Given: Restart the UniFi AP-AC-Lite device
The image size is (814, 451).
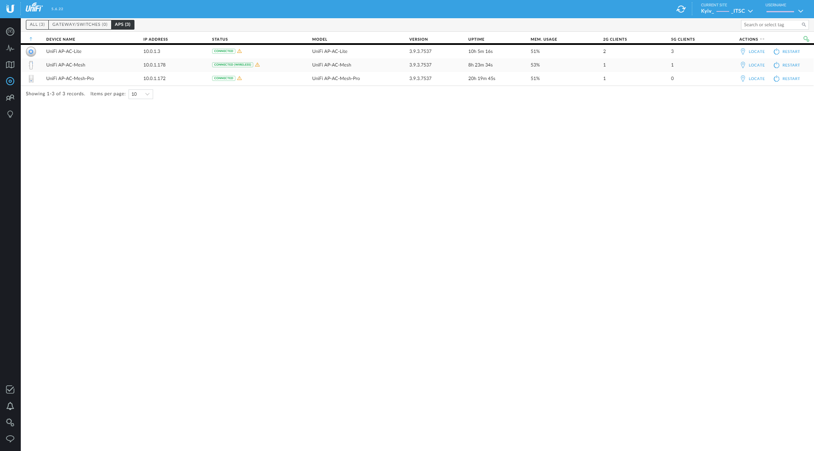Looking at the screenshot, I should (787, 52).
